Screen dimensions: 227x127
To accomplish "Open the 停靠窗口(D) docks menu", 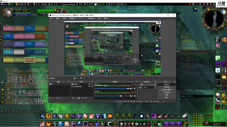I will (x=73, y=18).
